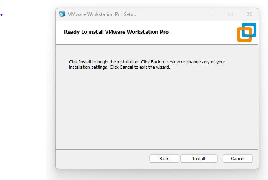Screen dimensions: 268x180
Task: Begin installation with the Install button
Action: (199, 159)
